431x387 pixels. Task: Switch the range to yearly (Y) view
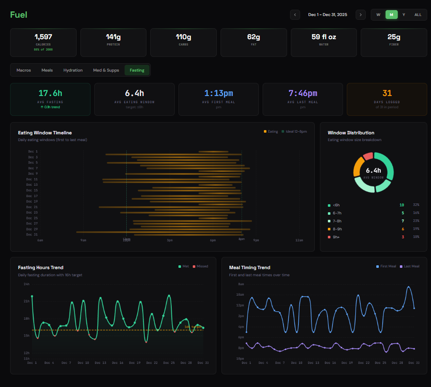click(x=404, y=15)
